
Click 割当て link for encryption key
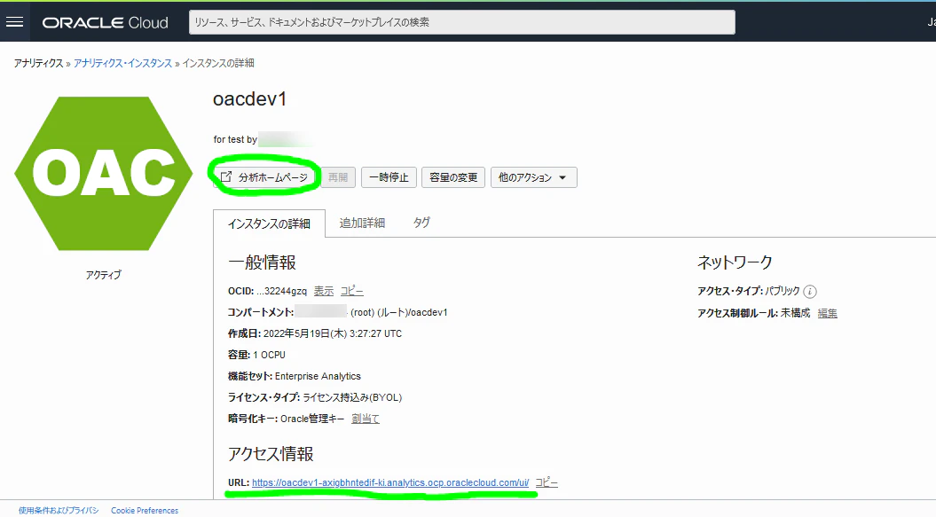(366, 419)
